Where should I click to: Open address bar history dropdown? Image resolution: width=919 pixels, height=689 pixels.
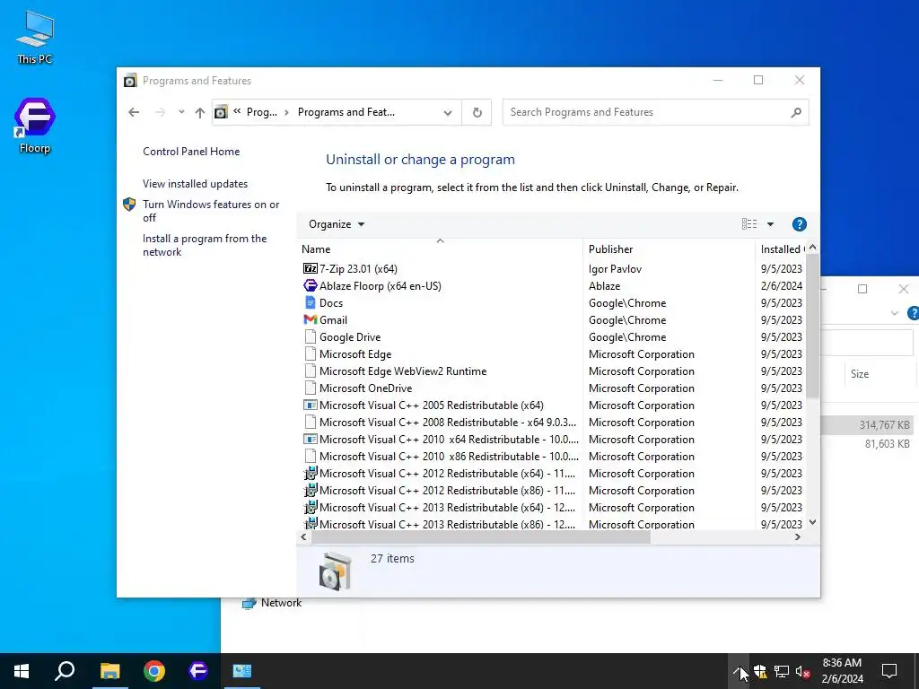coord(448,112)
